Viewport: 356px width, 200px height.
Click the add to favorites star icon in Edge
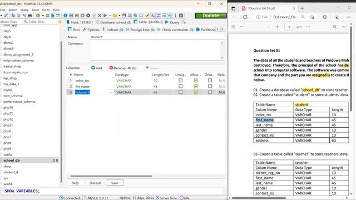313,17
